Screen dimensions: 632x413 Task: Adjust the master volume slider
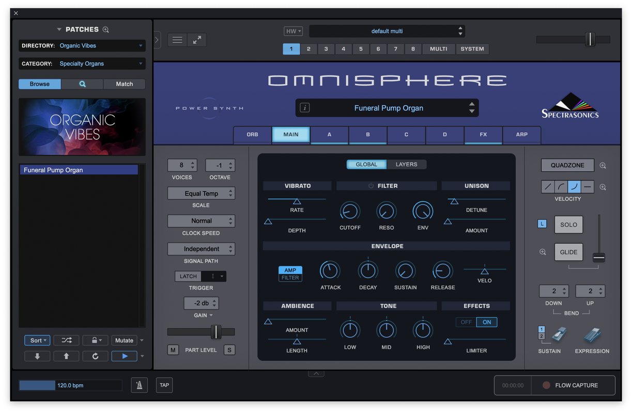590,39
